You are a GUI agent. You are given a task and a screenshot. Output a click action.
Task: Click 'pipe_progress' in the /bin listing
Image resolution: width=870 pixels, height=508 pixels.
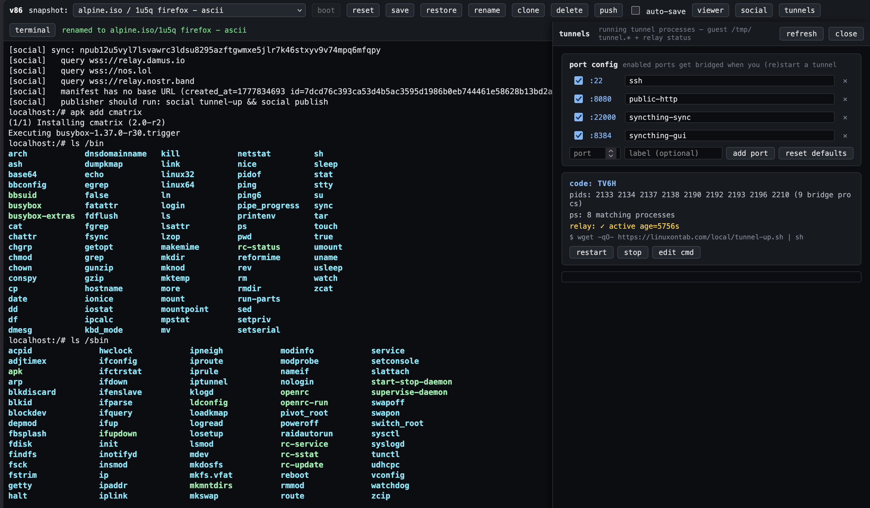pos(268,206)
